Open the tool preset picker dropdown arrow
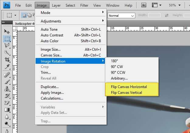The width and height of the screenshot is (190, 133). click(16, 15)
